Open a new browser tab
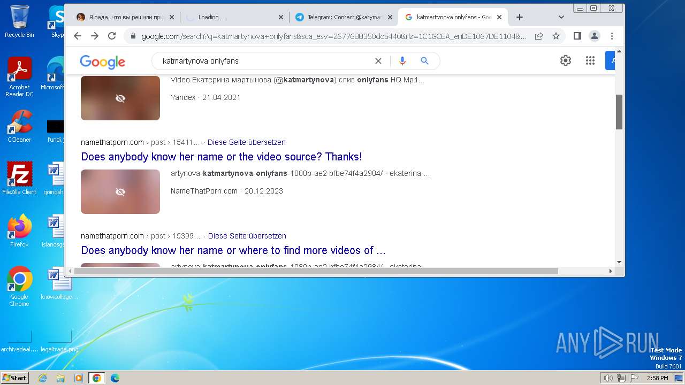 point(519,17)
